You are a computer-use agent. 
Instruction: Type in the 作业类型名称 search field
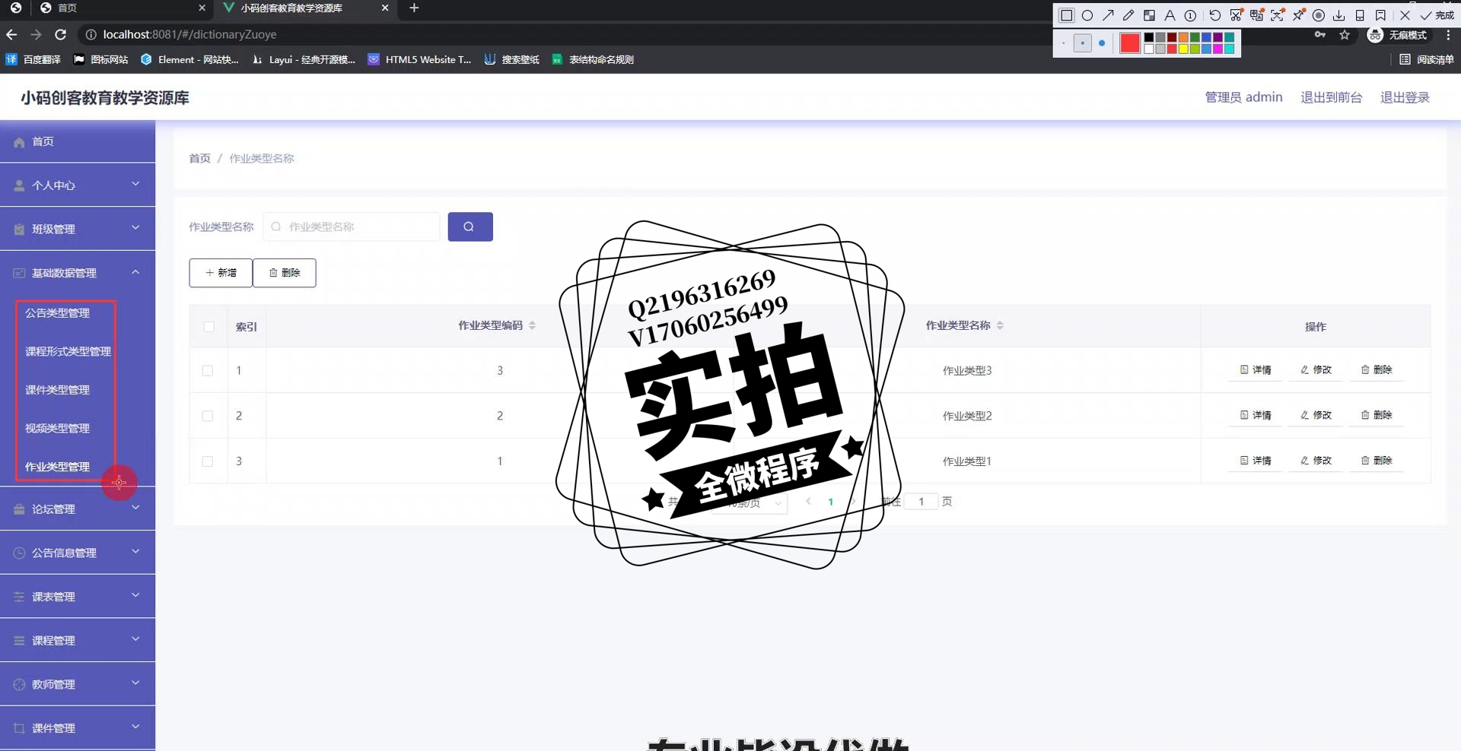(x=352, y=227)
